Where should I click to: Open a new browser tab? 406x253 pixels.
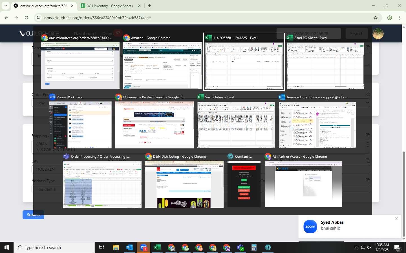point(149,6)
